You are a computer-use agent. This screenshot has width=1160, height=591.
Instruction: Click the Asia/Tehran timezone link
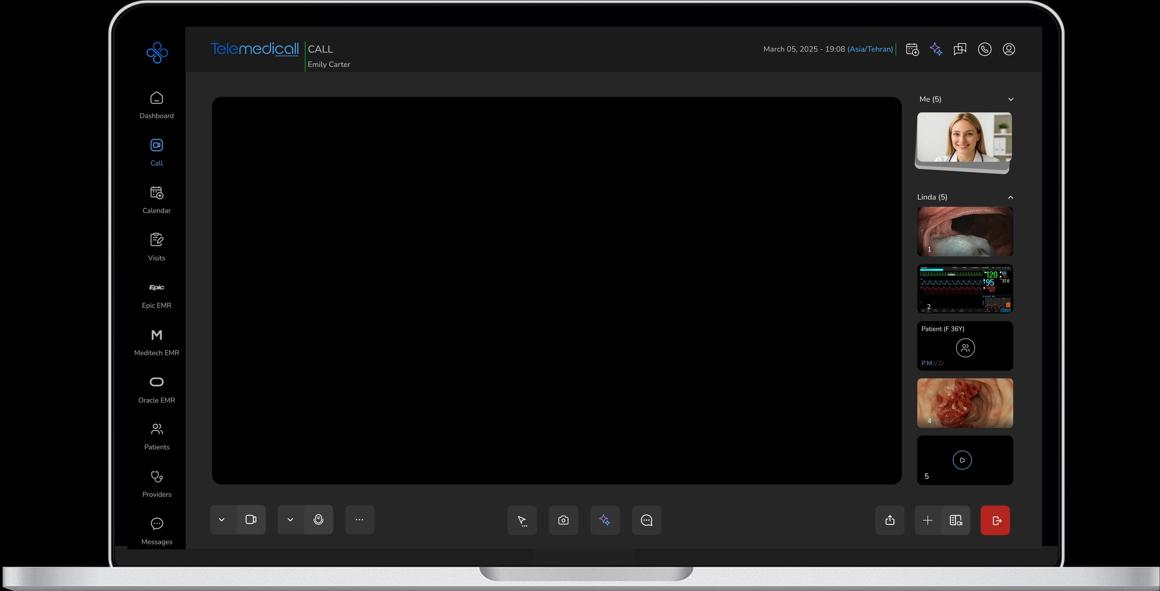pos(870,49)
